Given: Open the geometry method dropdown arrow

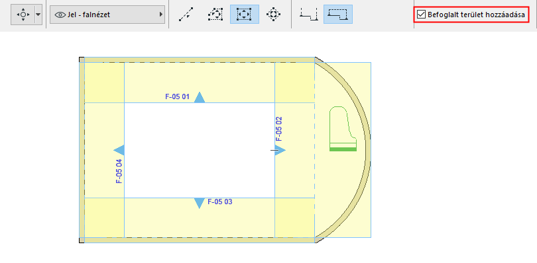Looking at the screenshot, I should click(38, 15).
